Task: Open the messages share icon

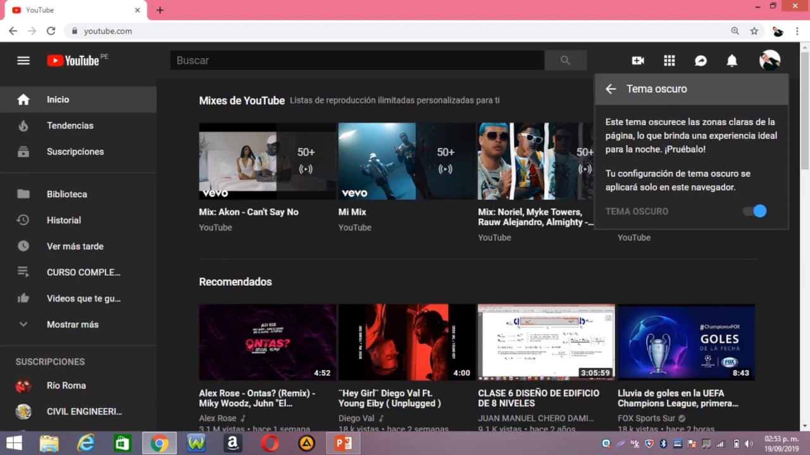Action: (701, 61)
